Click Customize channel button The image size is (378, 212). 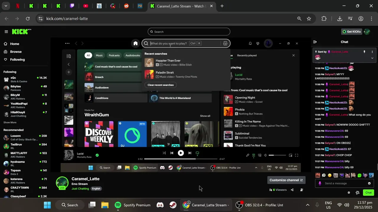[286, 180]
